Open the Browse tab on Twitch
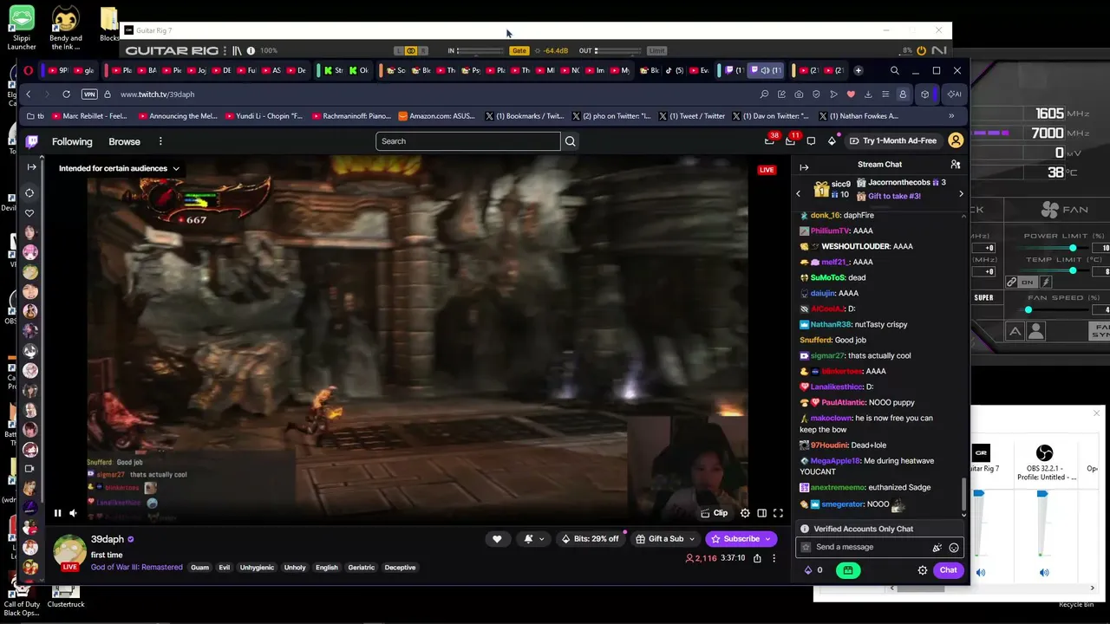1110x624 pixels. 124,142
